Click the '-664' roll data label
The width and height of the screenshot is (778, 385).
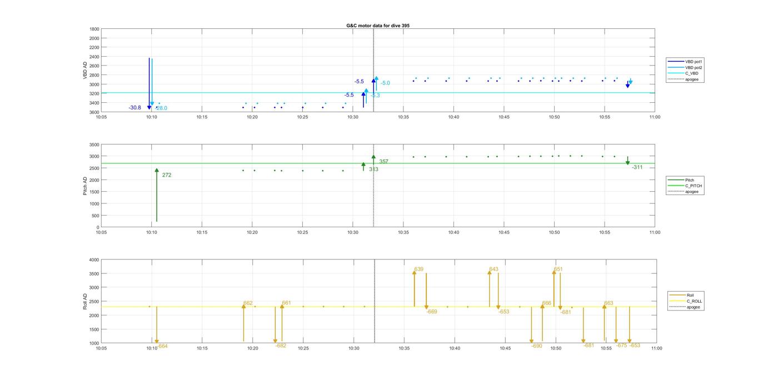coord(162,346)
